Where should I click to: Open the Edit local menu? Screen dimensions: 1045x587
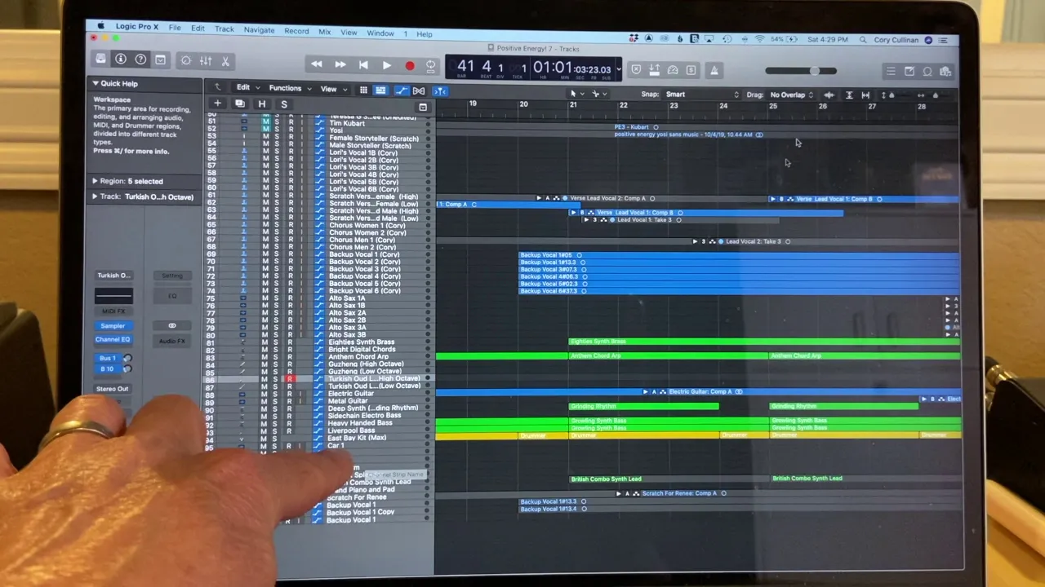tap(247, 88)
